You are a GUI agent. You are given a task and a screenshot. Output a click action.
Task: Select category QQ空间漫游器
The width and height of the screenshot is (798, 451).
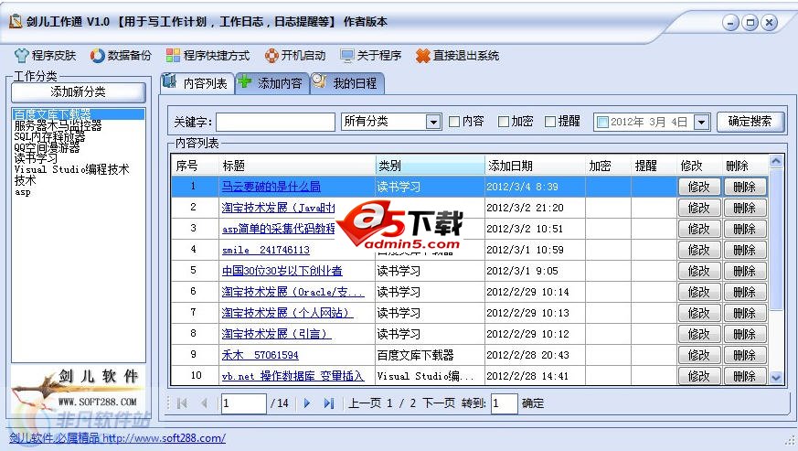(x=47, y=148)
